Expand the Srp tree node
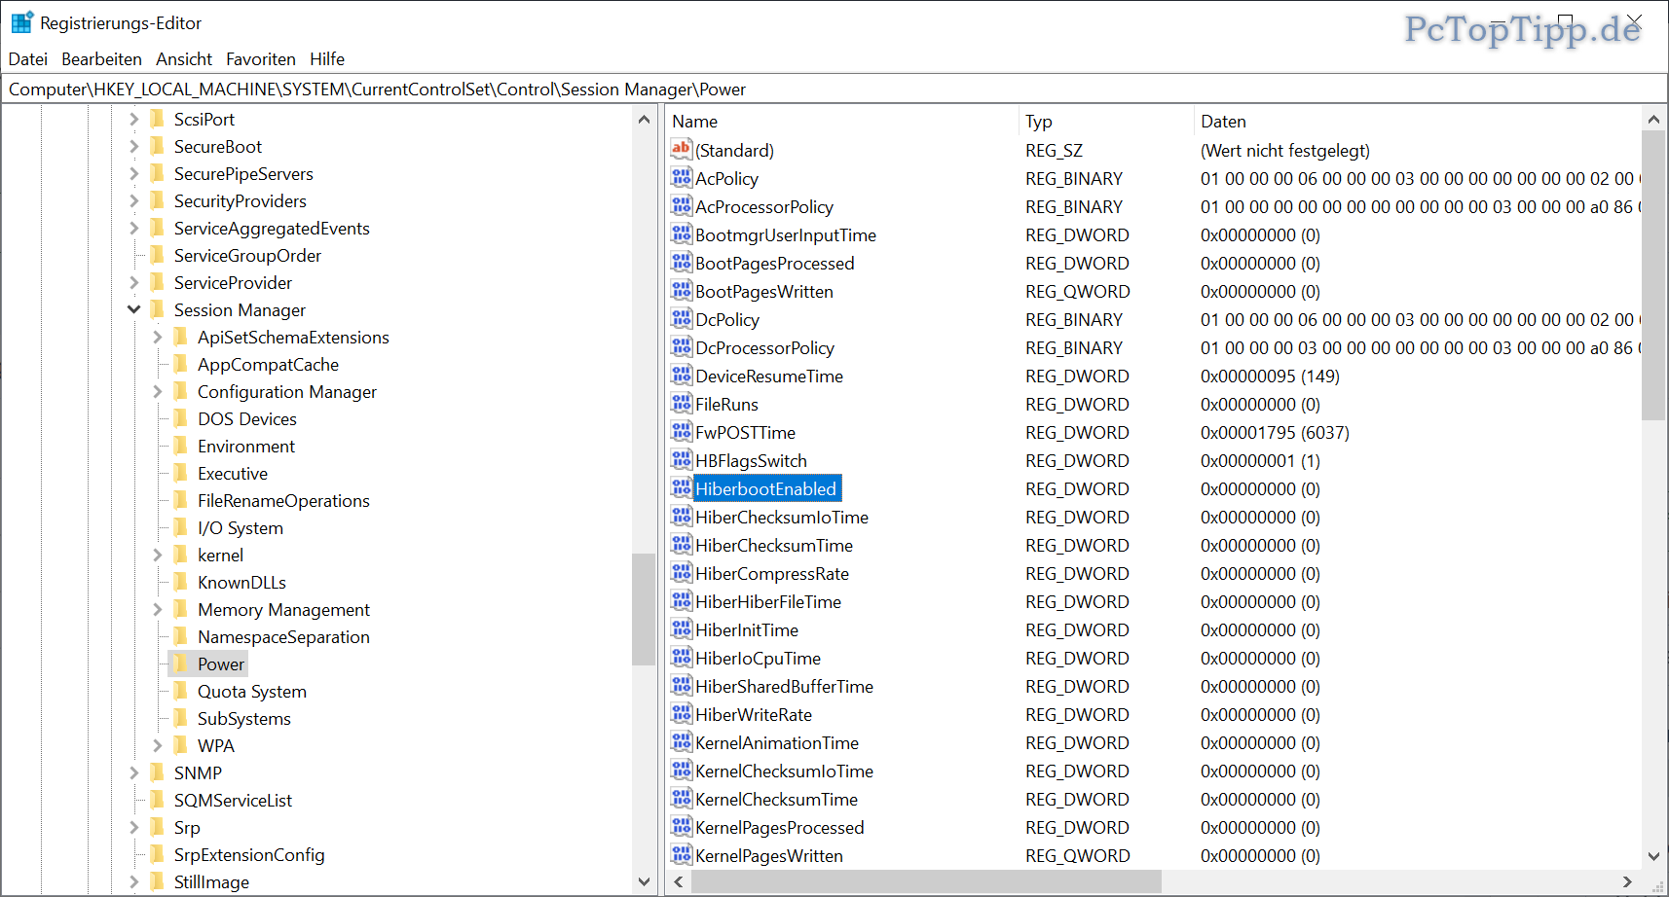 point(133,827)
